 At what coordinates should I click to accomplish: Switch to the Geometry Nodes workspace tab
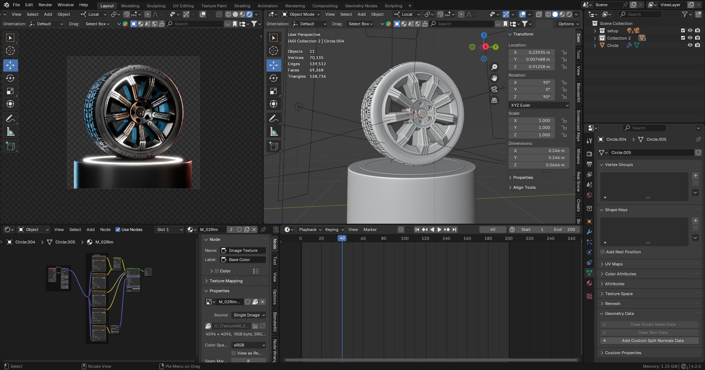pyautogui.click(x=361, y=6)
